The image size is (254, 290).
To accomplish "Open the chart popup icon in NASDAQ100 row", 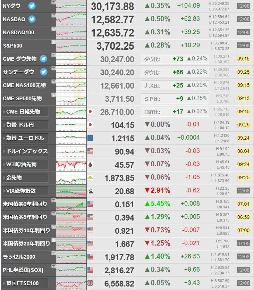I will tap(53, 29).
